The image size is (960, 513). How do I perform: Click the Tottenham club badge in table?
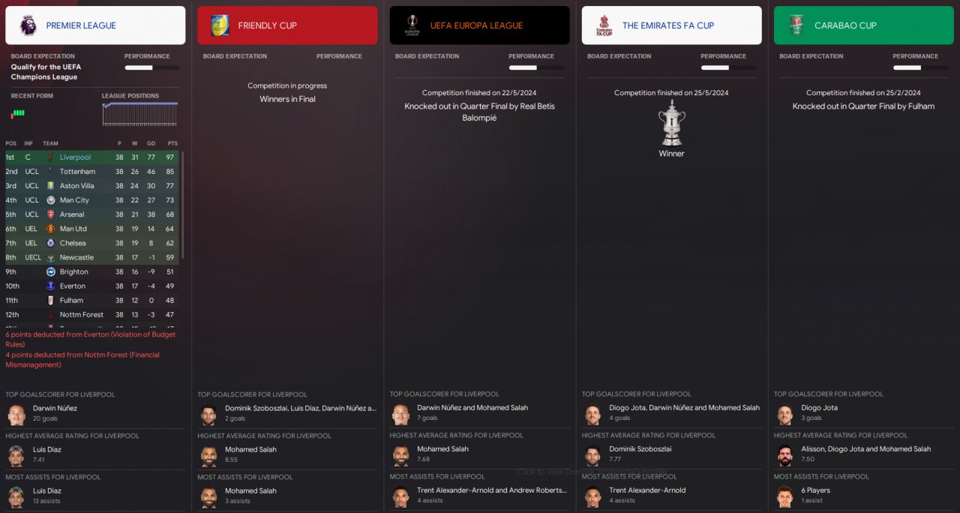coord(51,172)
